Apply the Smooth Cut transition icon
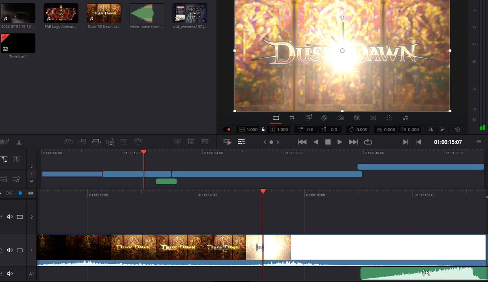This screenshot has width=488, height=282. (205, 142)
